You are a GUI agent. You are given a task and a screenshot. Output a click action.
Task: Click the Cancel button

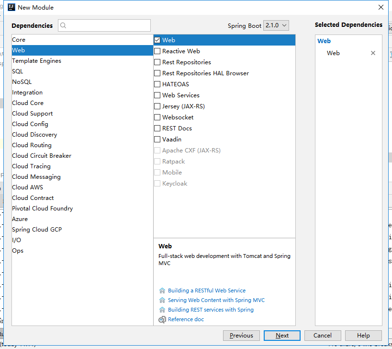pyautogui.click(x=323, y=336)
